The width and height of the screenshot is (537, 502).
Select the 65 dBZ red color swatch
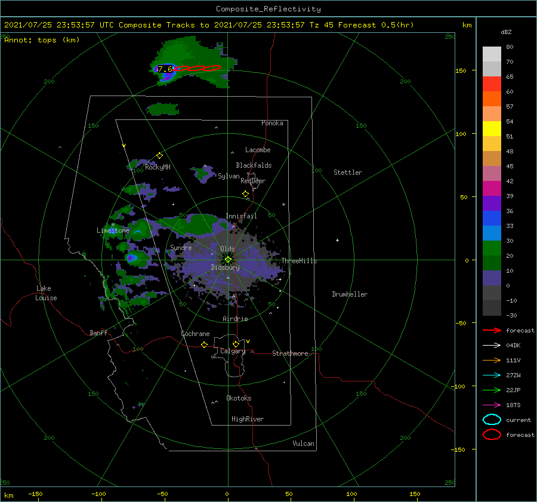(492, 84)
